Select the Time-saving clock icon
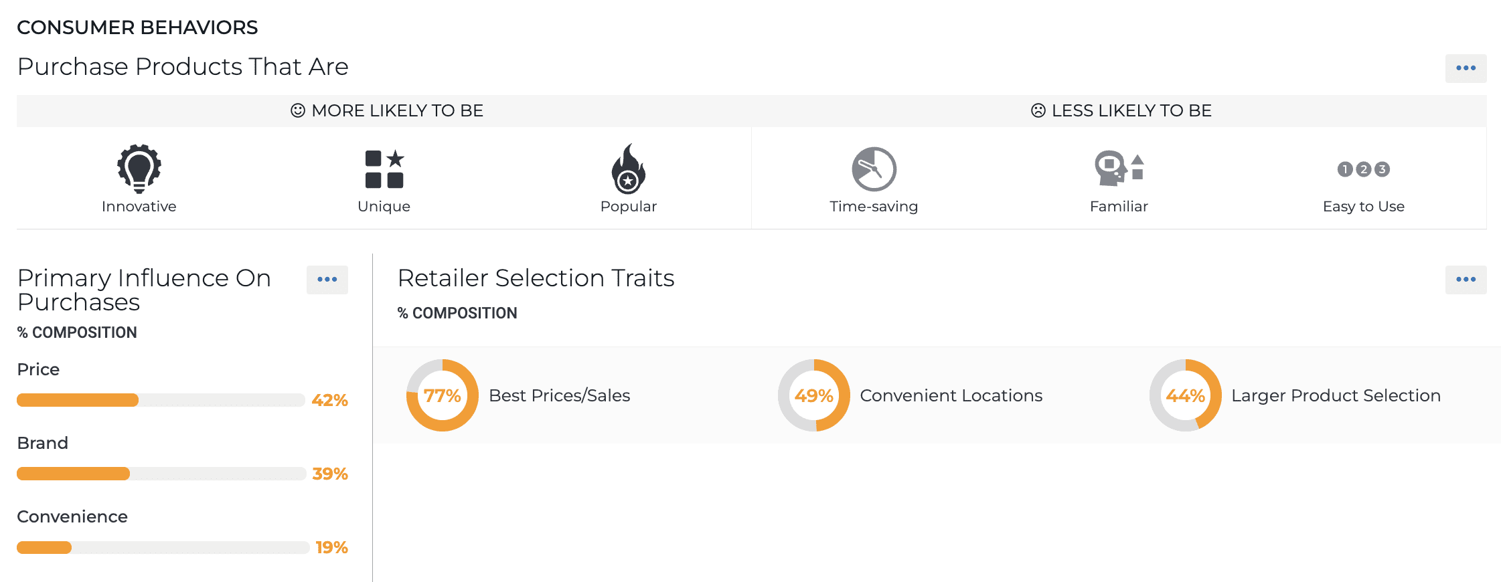The height and width of the screenshot is (582, 1501). [x=874, y=169]
